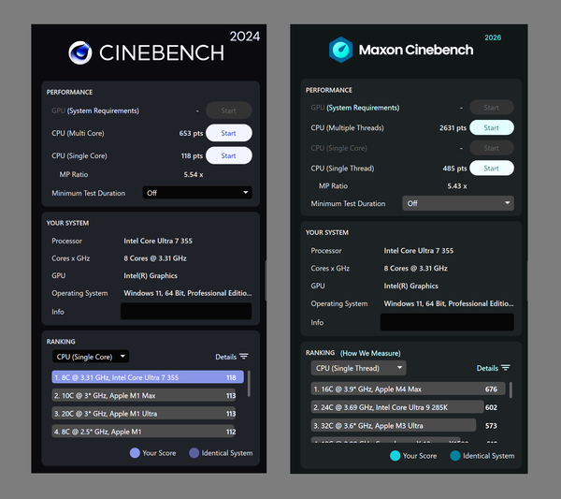
Task: Select ranking row 10C Apple M1 Max
Action: click(x=144, y=395)
